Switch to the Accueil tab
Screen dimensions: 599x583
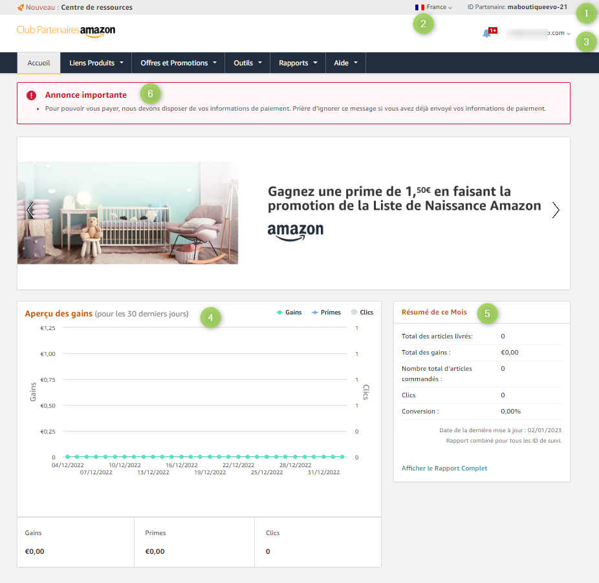click(x=38, y=63)
